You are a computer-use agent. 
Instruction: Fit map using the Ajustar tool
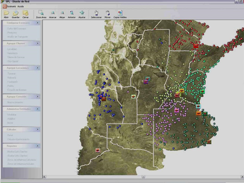click(82, 14)
